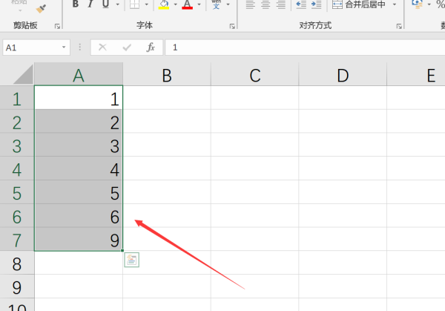Select row 6 header
Screen dimensions: 445x311
click(x=17, y=215)
